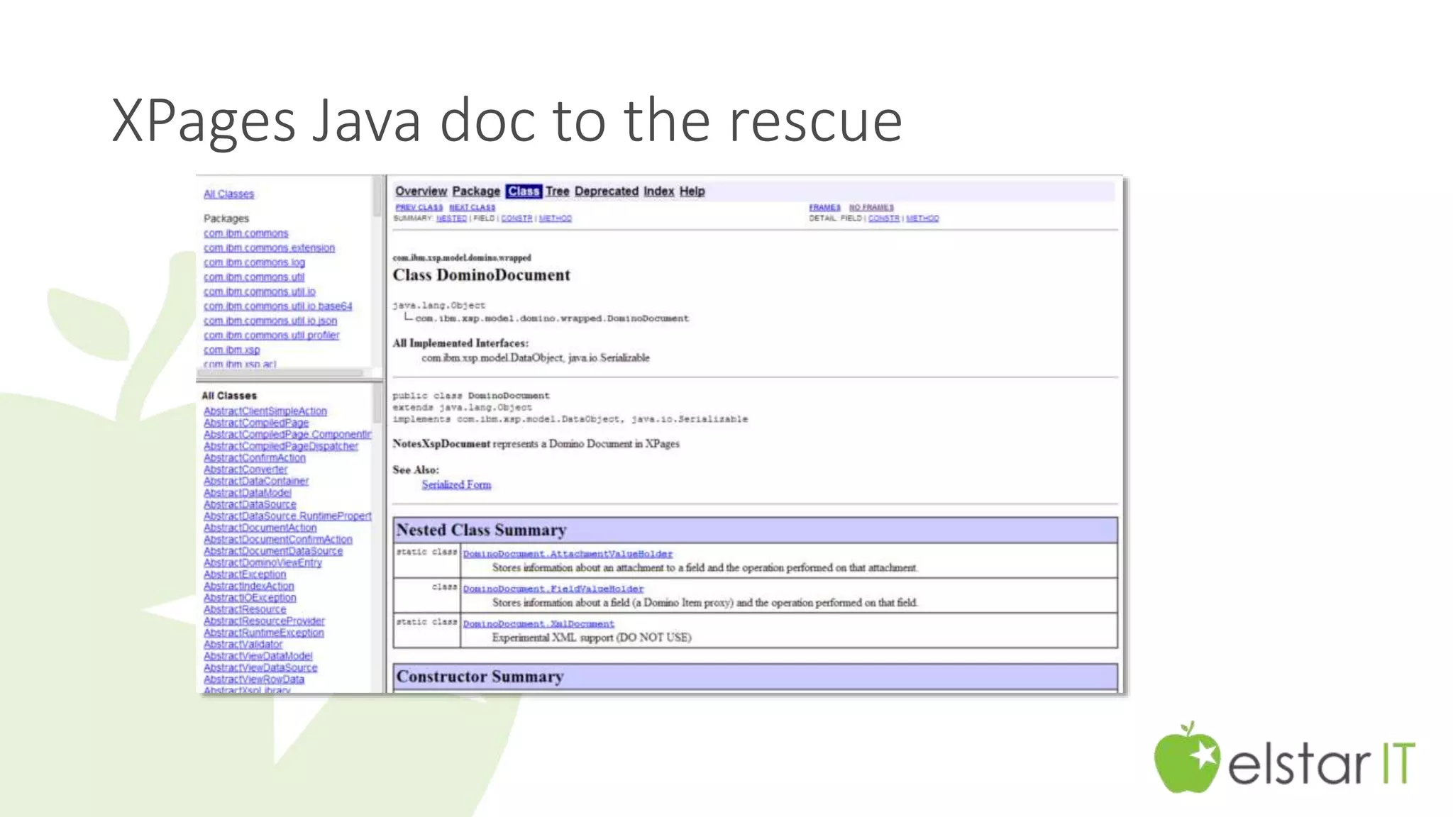
Task: Switch to NO FRAMES view
Action: 871,208
